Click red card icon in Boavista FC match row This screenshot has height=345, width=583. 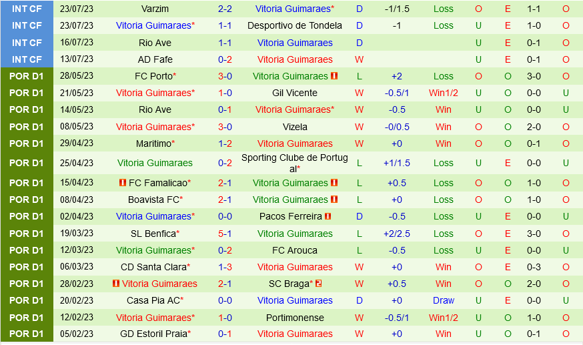(x=334, y=200)
